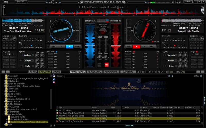
Task: Click the Buscar search field
Action: [116, 76]
